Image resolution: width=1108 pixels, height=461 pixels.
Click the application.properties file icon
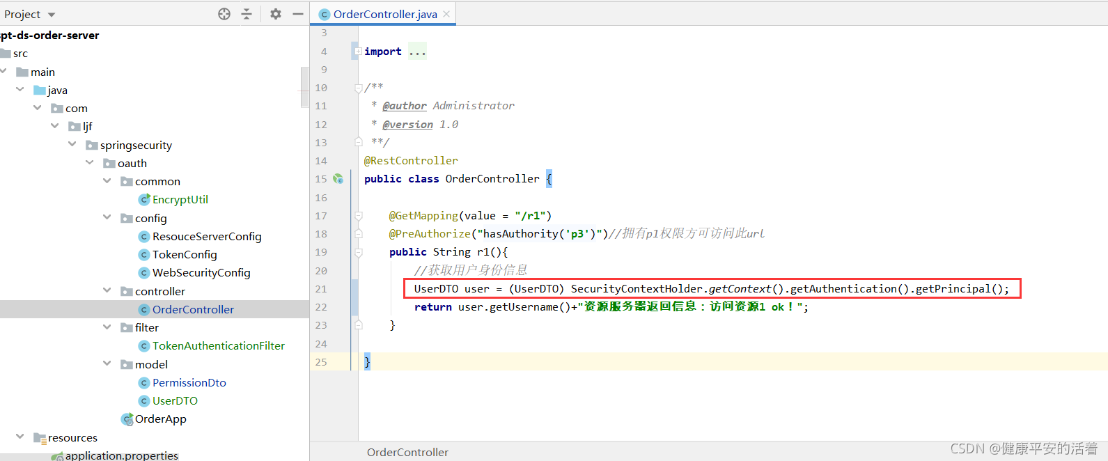click(57, 456)
